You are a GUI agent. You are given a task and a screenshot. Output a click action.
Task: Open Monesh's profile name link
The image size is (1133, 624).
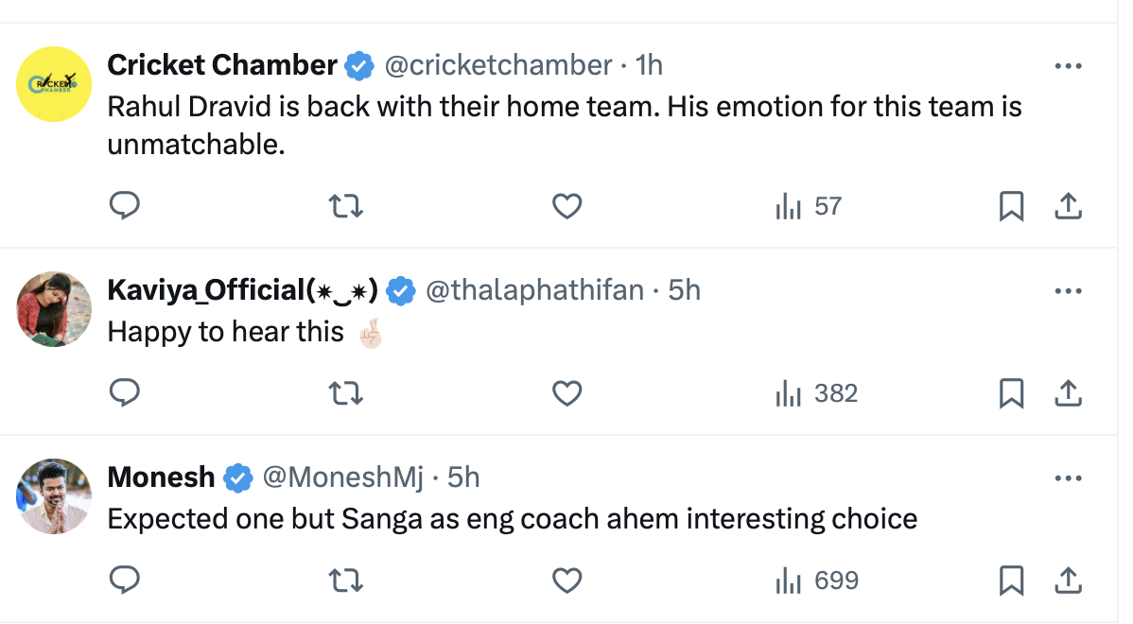pyautogui.click(x=162, y=477)
